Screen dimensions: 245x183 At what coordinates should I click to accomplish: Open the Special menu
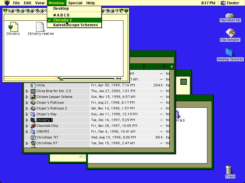click(x=75, y=3)
